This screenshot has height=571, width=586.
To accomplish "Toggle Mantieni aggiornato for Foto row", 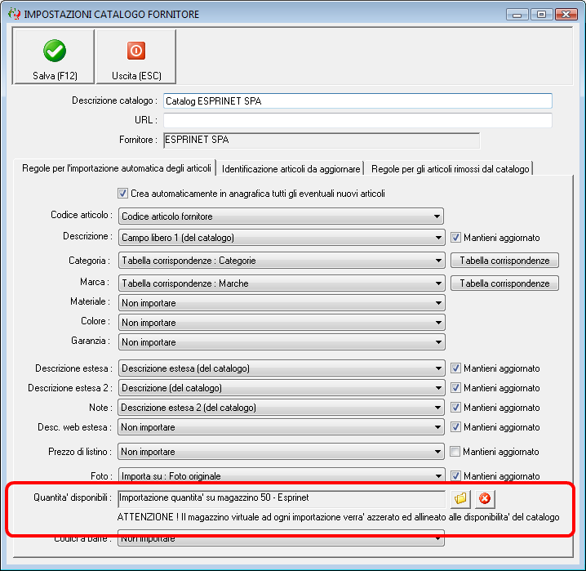I will [x=455, y=476].
